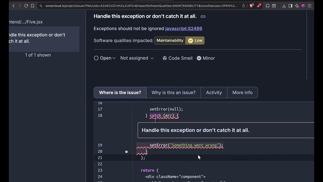
Task: Click the coverage dot on line 20
Action: coord(126,152)
